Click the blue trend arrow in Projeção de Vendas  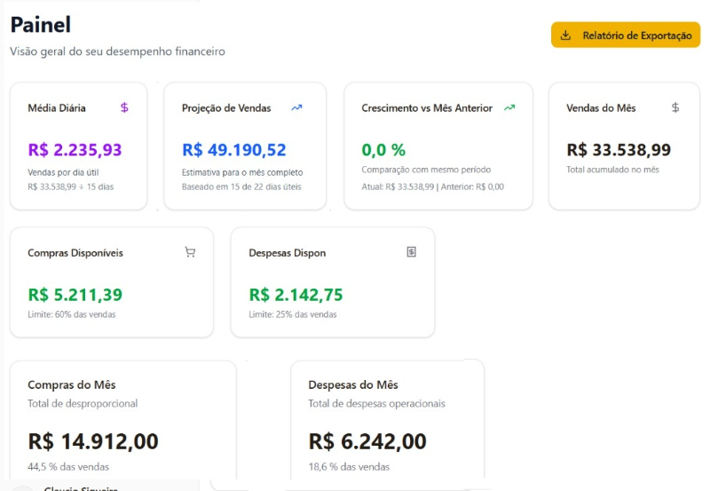296,107
